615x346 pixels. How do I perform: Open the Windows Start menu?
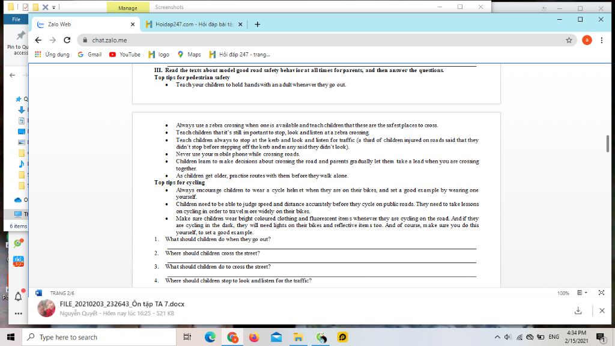[x=11, y=337]
